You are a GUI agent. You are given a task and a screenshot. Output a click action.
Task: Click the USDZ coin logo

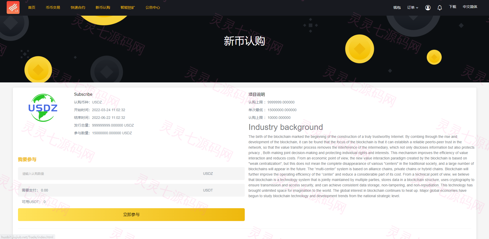[43, 108]
